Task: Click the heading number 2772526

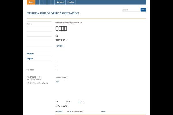Action: tap(61, 106)
